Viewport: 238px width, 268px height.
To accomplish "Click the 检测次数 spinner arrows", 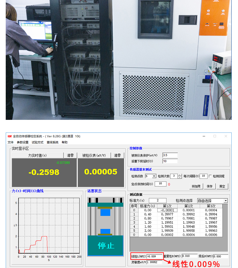I will (x=180, y=176).
